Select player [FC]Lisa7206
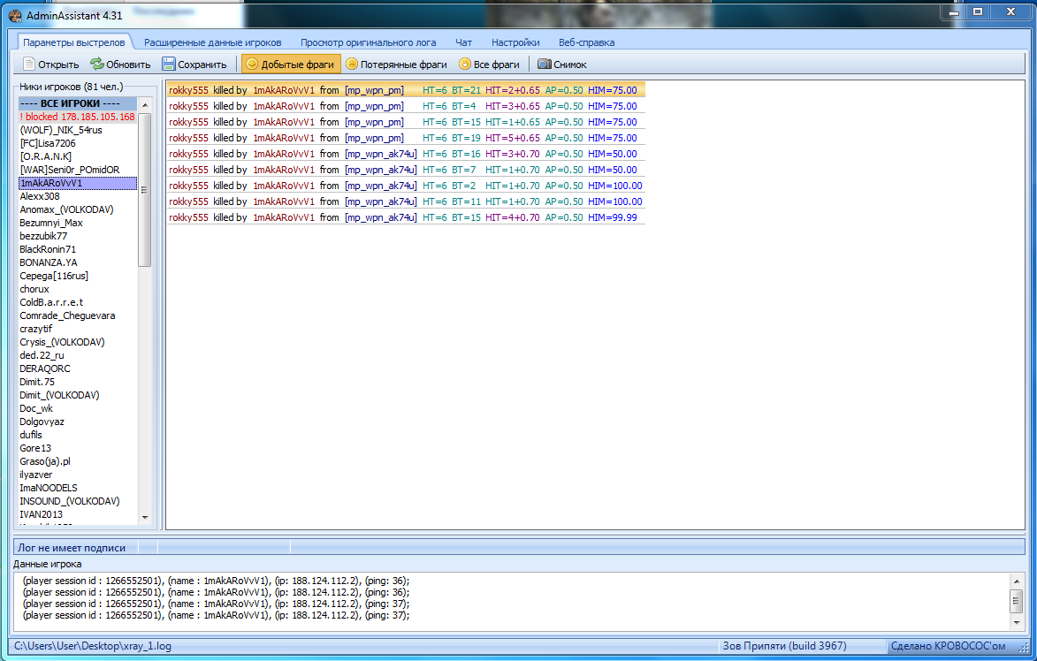The width and height of the screenshot is (1037, 661). pyautogui.click(x=78, y=143)
